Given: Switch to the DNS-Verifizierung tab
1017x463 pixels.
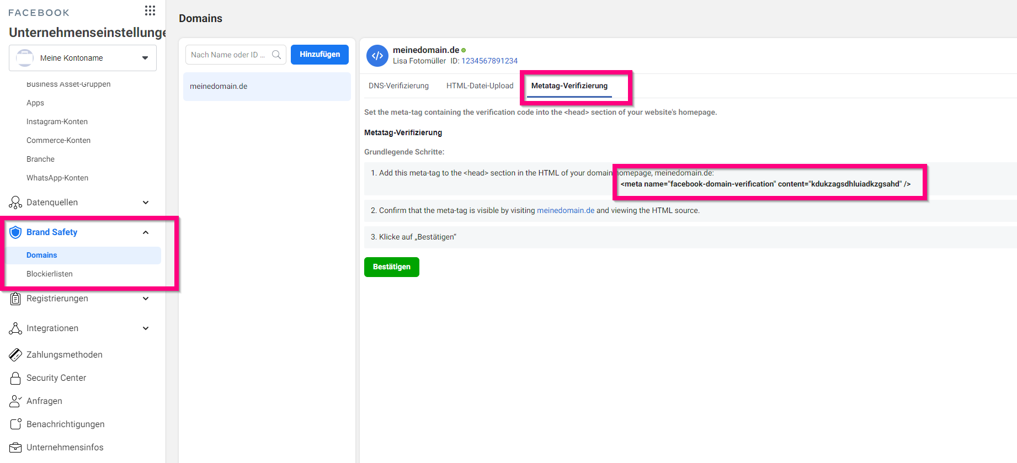Looking at the screenshot, I should point(398,86).
